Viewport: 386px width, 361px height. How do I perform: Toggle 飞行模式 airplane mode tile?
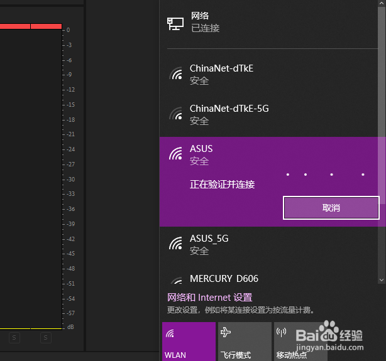click(245, 342)
